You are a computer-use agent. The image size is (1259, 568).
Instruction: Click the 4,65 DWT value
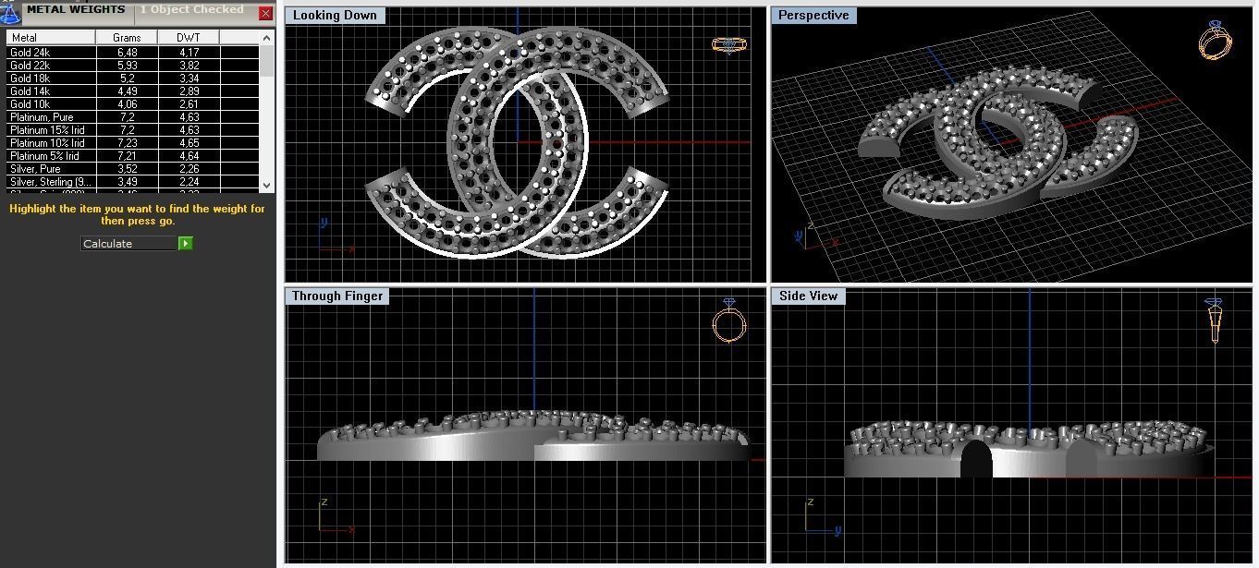pyautogui.click(x=189, y=143)
